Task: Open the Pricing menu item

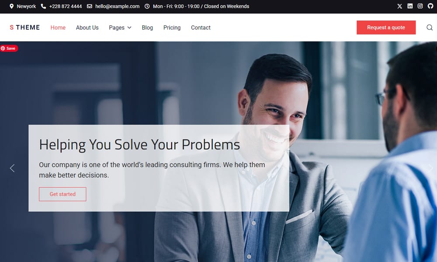Action: coord(172,28)
